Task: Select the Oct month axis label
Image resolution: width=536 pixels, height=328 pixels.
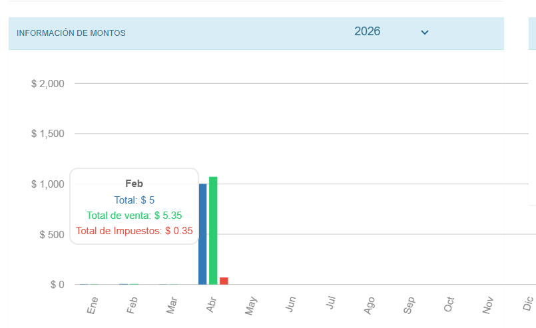Action: [x=449, y=305]
